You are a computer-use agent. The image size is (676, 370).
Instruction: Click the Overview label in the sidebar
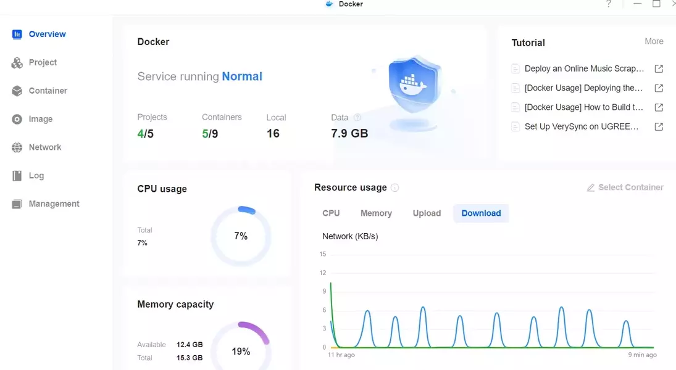[x=48, y=34]
